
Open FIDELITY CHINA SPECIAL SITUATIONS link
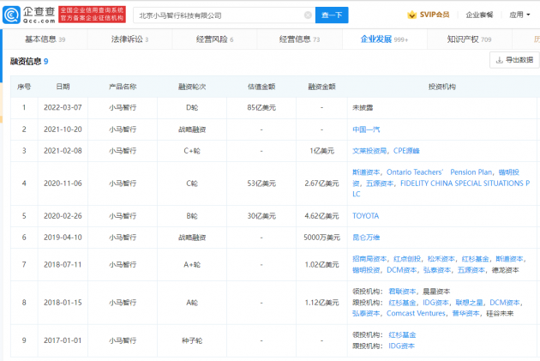click(465, 184)
